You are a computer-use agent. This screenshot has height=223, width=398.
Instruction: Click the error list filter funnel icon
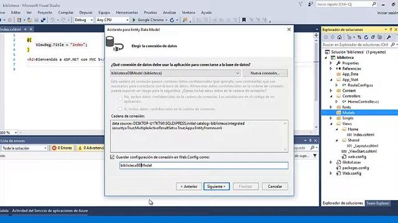[315, 155]
